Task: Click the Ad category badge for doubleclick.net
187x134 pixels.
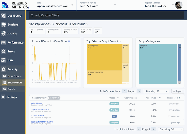Action: tap(114, 116)
